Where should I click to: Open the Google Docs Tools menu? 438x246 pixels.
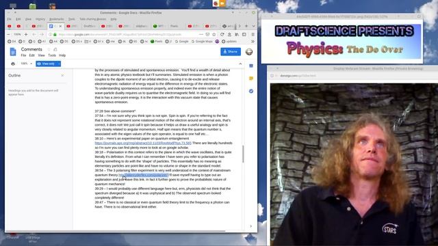click(x=52, y=55)
